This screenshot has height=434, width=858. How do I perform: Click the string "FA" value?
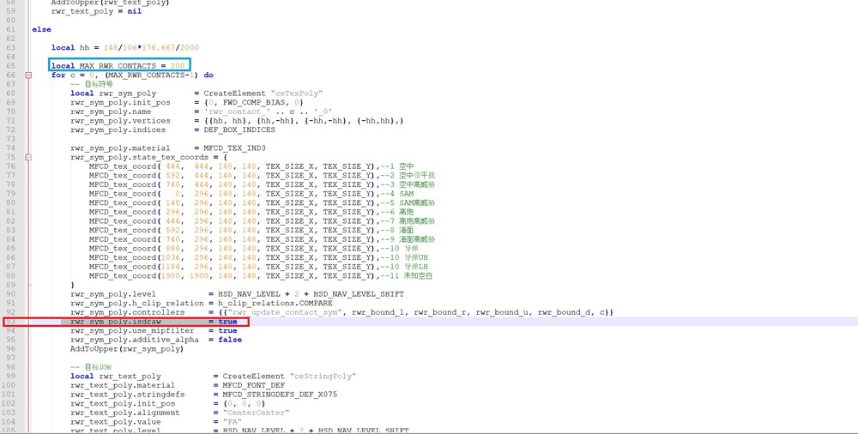click(232, 422)
